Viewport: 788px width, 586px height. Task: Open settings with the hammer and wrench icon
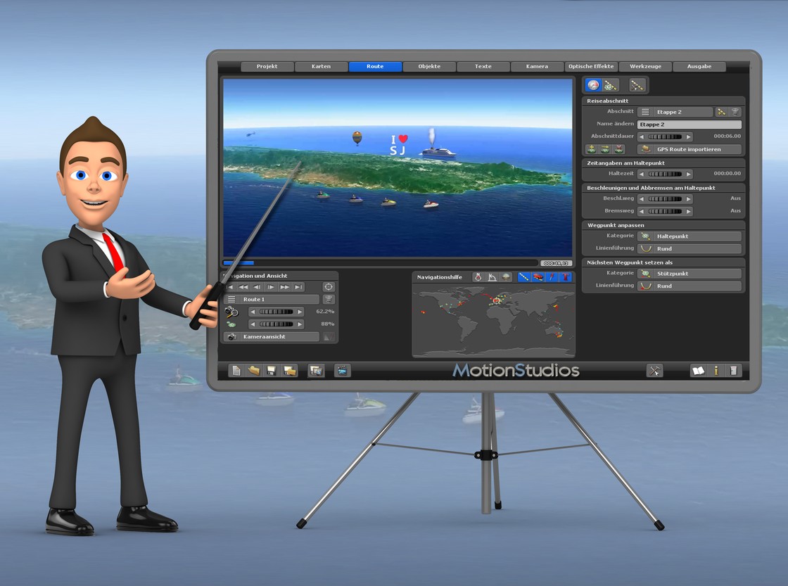pos(654,371)
